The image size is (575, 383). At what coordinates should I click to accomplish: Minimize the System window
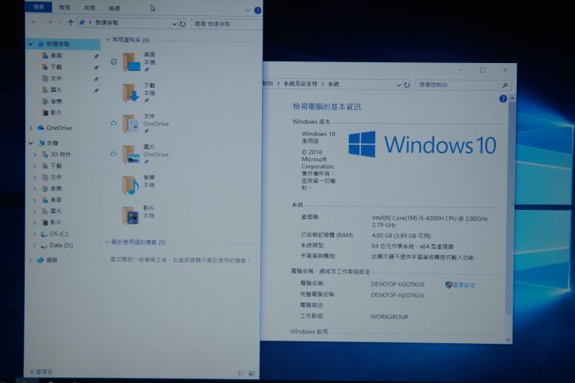coord(461,69)
